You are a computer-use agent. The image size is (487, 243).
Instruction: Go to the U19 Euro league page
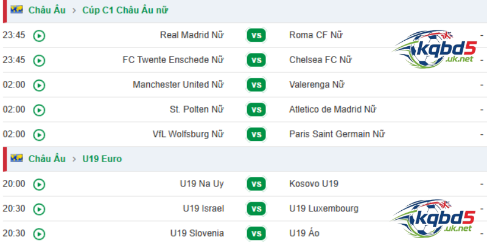pyautogui.click(x=102, y=159)
